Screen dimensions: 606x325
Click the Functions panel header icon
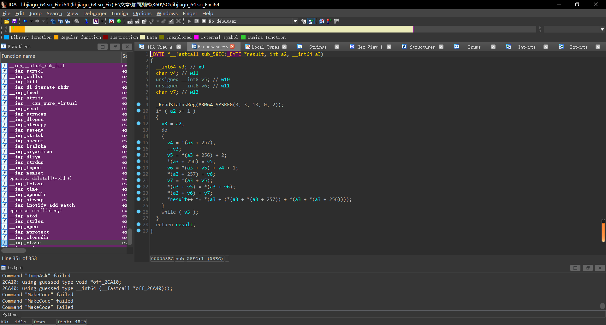click(x=4, y=46)
